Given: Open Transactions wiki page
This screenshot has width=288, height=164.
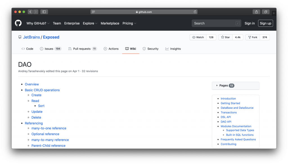Looking at the screenshot, I should pos(229,112).
